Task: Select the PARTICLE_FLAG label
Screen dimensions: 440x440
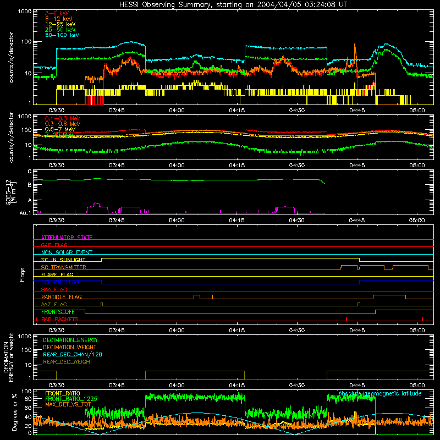Action: (x=62, y=296)
